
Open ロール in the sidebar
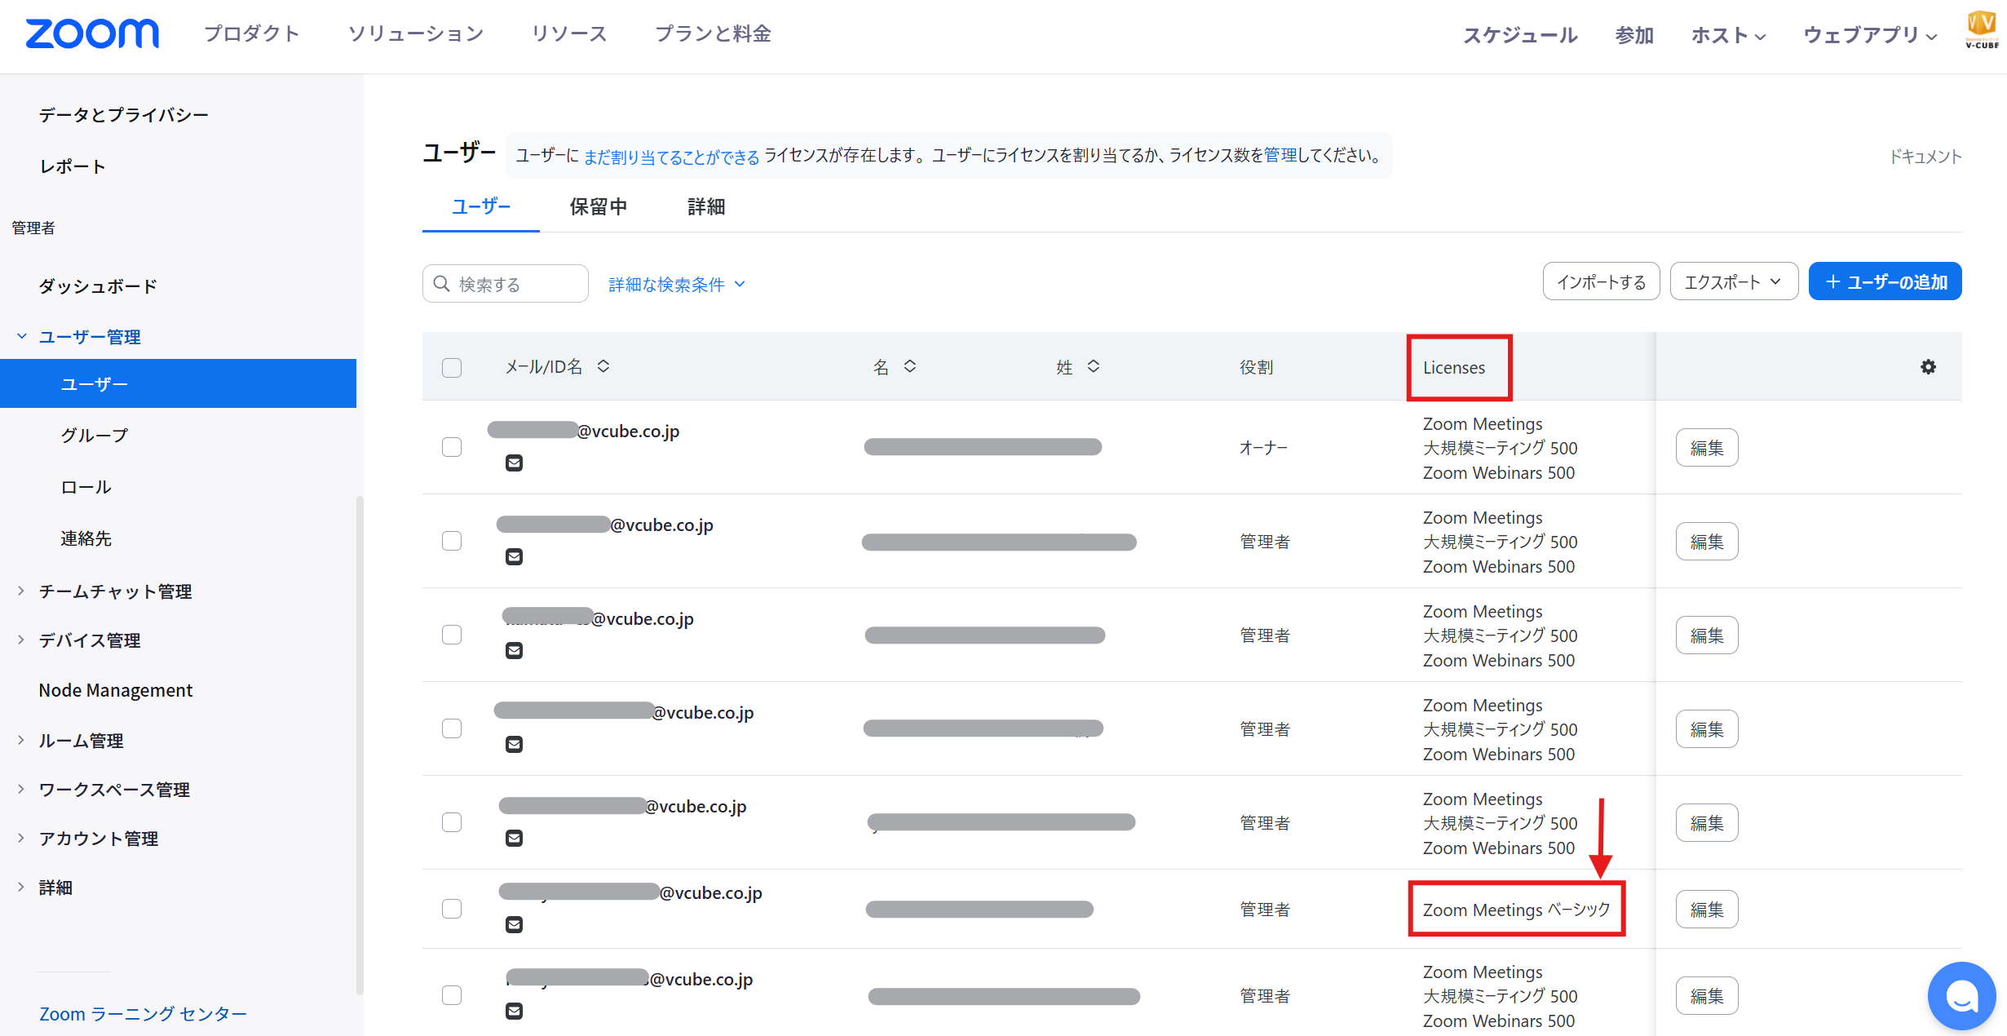tap(86, 487)
